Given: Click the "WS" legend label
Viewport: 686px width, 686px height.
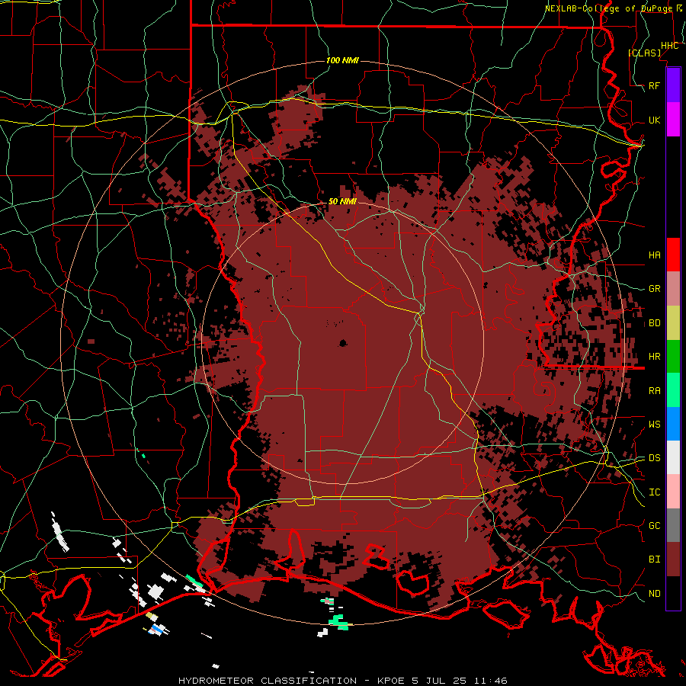Looking at the screenshot, I should (654, 424).
